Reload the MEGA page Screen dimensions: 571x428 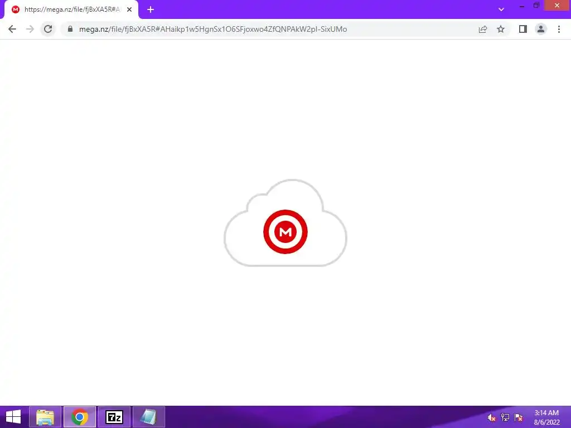tap(48, 29)
